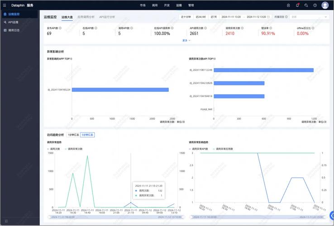The width and height of the screenshot is (334, 226).
Task: Toggle 调用次数 legend series
Action: tap(53, 149)
